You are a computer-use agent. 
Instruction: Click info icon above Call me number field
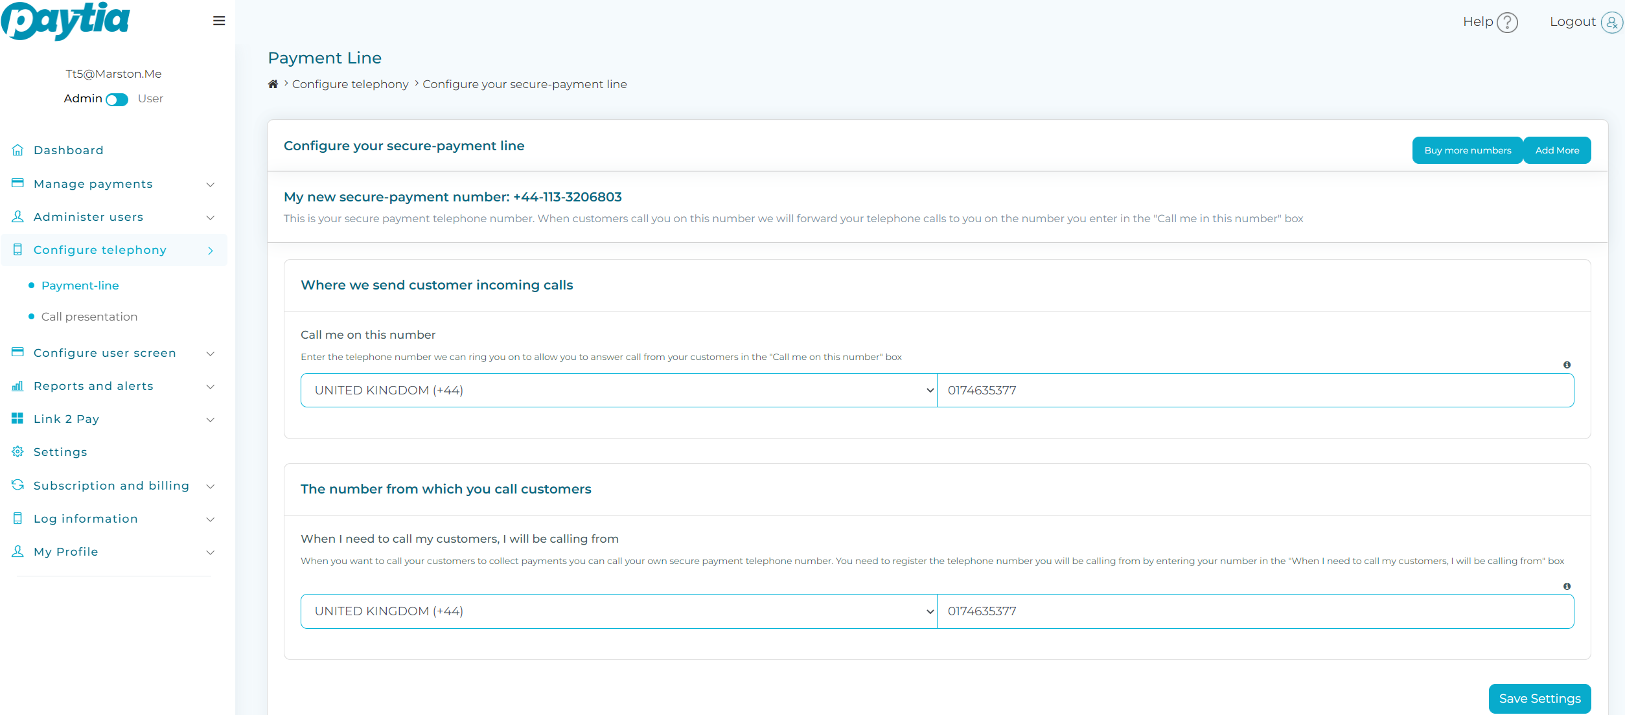coord(1567,365)
